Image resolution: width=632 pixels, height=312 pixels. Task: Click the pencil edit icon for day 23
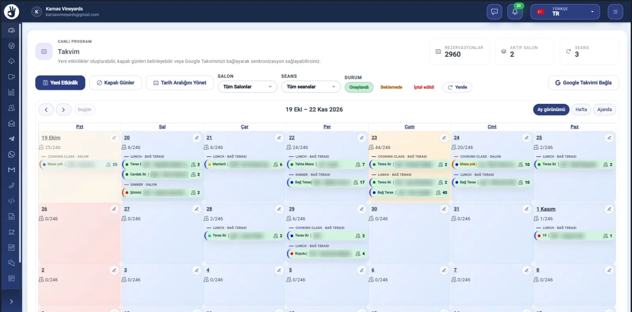click(x=444, y=138)
